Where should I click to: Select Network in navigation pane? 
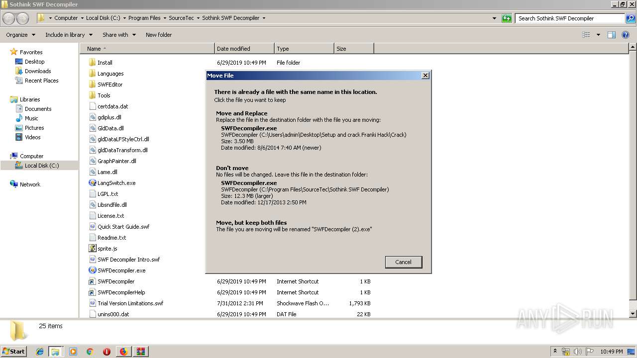[x=30, y=184]
